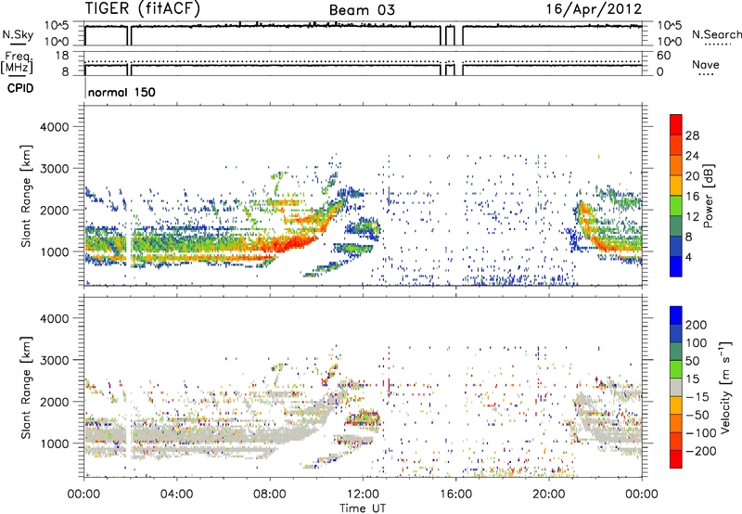Click the Beam 03 label
The image size is (742, 514).
pos(362,10)
